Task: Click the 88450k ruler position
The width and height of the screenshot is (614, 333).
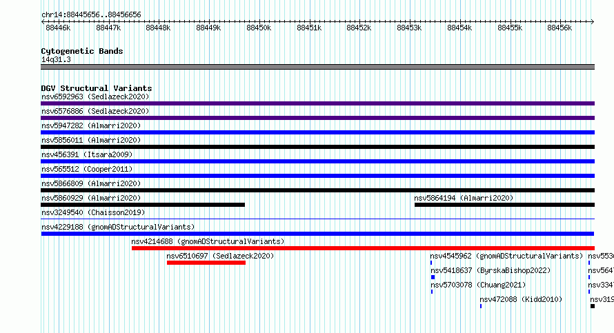Action: tap(259, 28)
